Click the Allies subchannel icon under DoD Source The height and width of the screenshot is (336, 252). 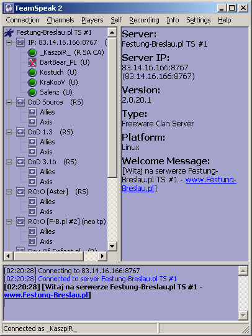(x=32, y=112)
